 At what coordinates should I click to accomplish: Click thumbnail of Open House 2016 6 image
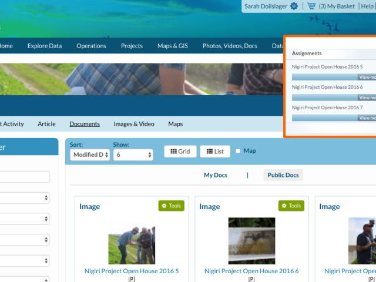pyautogui.click(x=252, y=241)
